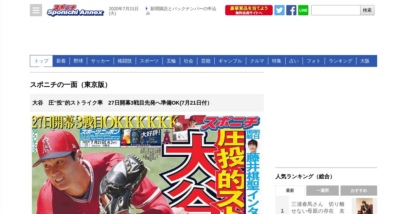
Task: Open the 格闘技 section
Action: [125, 61]
